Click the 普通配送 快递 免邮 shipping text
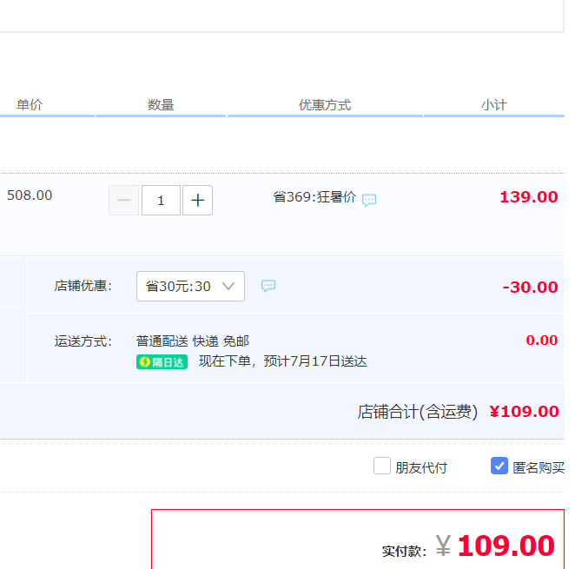This screenshot has width=575, height=569. tap(193, 341)
